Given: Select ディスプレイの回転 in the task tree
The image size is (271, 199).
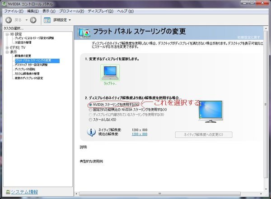Looking at the screenshot, I should (x=27, y=69).
